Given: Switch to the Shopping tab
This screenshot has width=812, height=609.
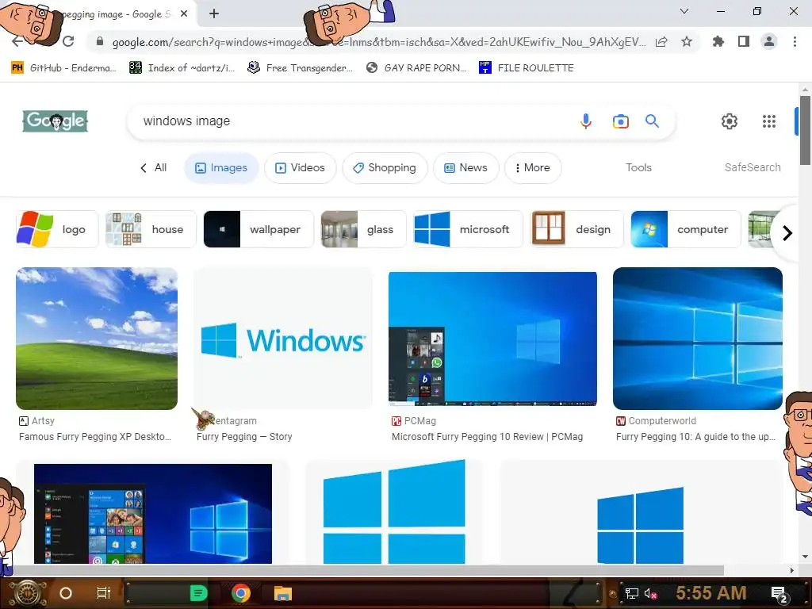Looking at the screenshot, I should tap(385, 168).
